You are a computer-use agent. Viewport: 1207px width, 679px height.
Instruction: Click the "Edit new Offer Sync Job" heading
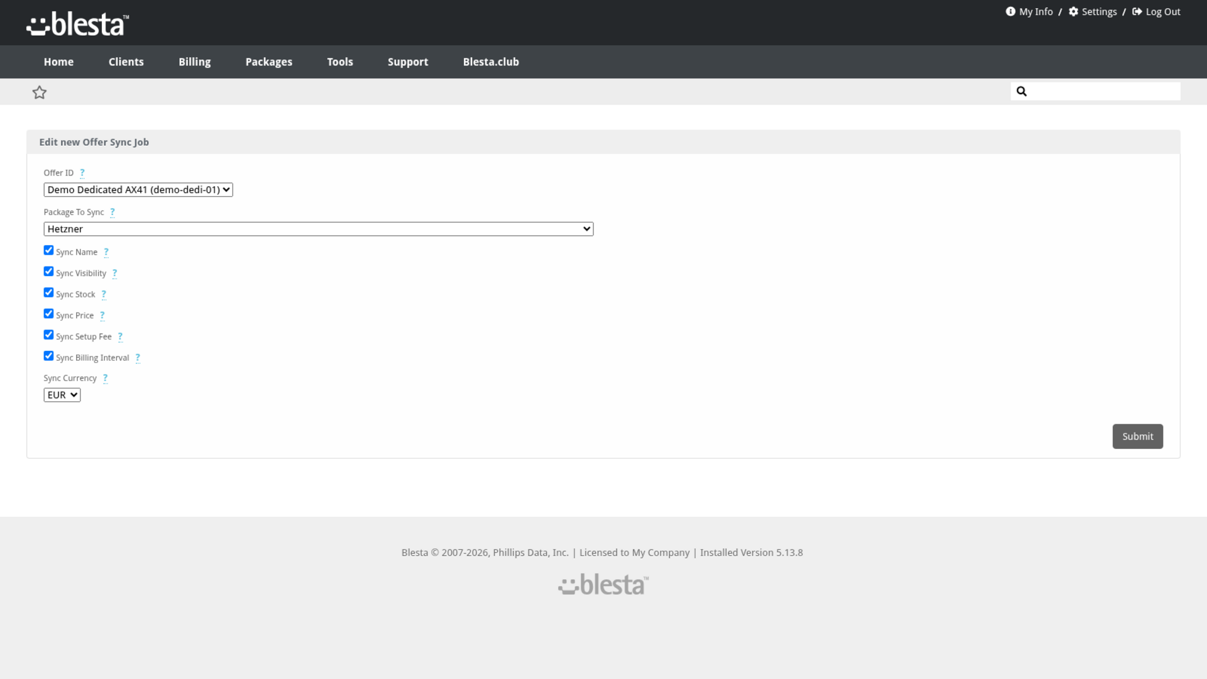(x=94, y=142)
